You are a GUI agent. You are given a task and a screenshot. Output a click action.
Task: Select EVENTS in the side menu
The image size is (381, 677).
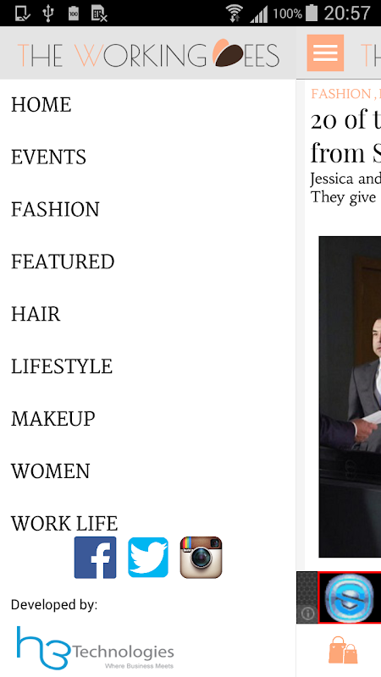pyautogui.click(x=48, y=157)
